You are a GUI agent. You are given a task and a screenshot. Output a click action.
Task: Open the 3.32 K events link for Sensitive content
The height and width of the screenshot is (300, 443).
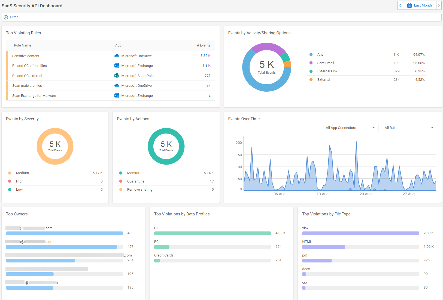pyautogui.click(x=206, y=56)
